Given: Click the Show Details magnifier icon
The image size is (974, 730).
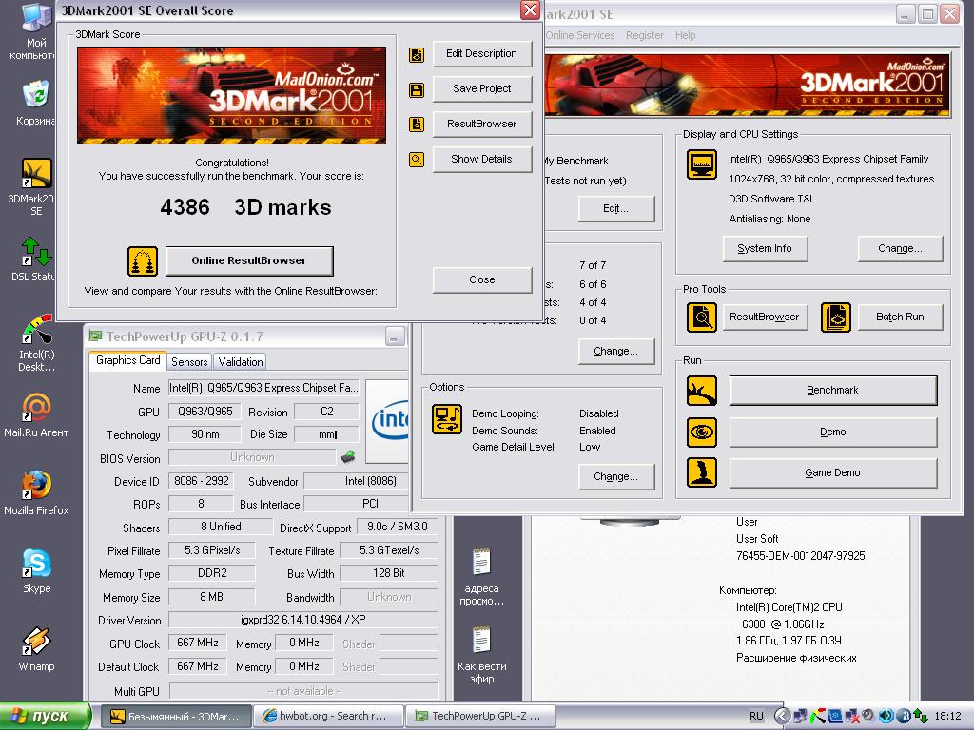Looking at the screenshot, I should (417, 160).
